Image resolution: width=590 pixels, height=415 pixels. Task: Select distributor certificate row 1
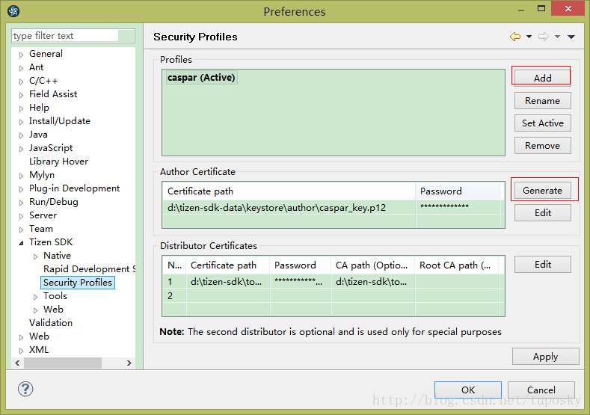pos(333,281)
